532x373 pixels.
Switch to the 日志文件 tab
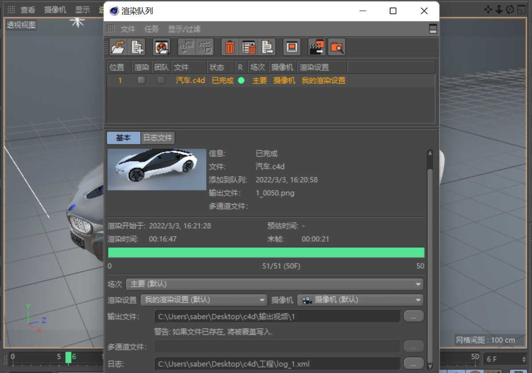[157, 138]
